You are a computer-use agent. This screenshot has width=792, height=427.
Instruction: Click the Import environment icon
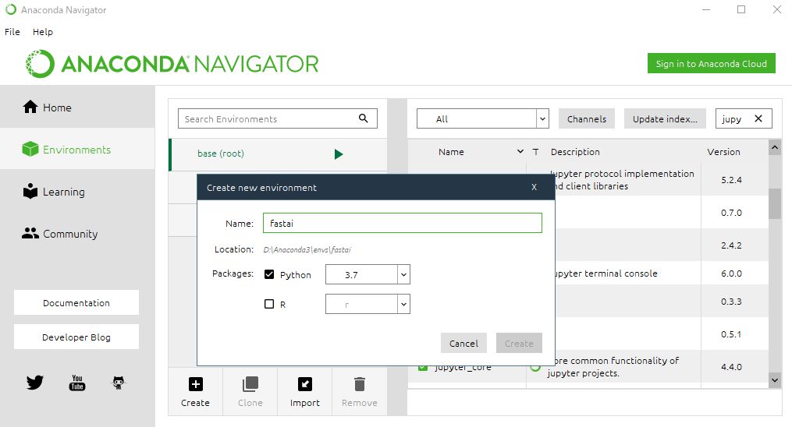(x=304, y=384)
